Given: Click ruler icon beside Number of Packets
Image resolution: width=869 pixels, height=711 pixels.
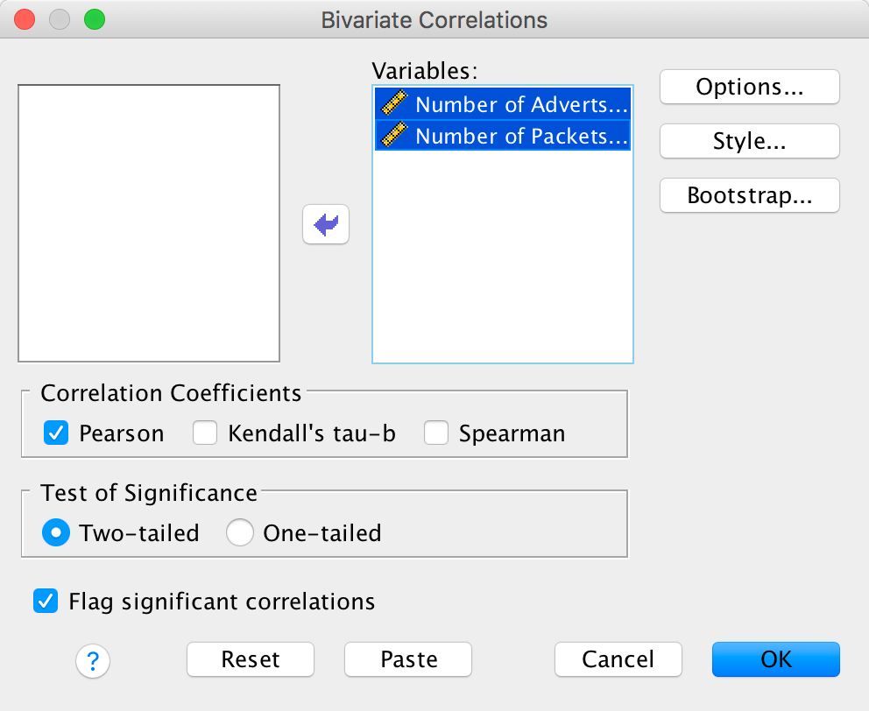Looking at the screenshot, I should [x=394, y=136].
